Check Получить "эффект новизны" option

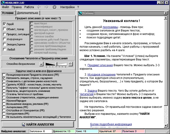tap(4, 88)
